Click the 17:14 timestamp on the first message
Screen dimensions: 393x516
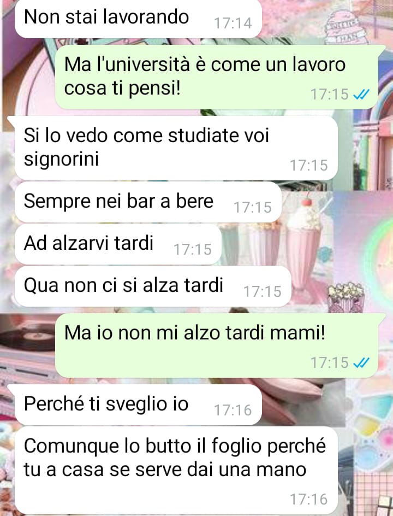233,24
